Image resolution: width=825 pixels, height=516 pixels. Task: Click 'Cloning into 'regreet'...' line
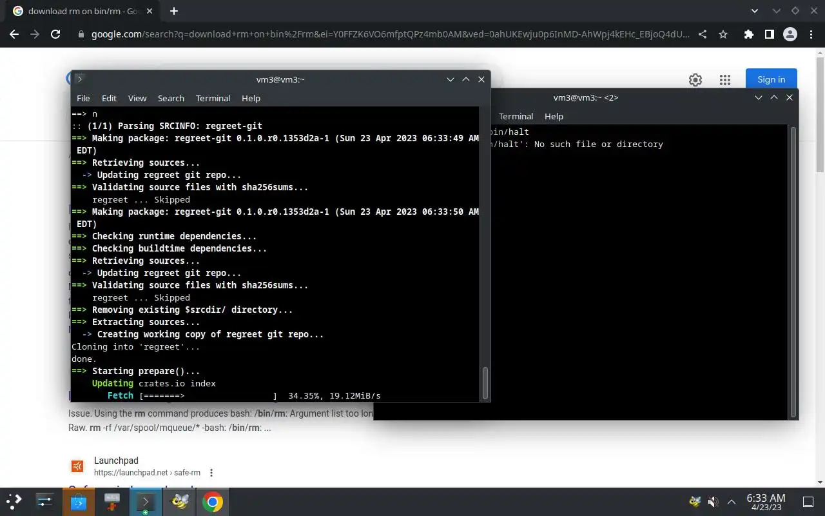[135, 346]
